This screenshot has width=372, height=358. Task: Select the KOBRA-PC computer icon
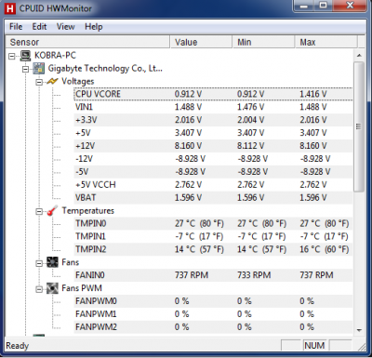25,56
